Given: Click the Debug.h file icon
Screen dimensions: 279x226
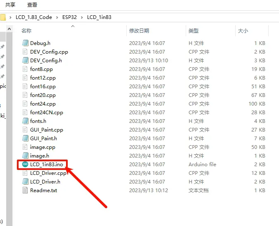Looking at the screenshot, I should 25,43.
